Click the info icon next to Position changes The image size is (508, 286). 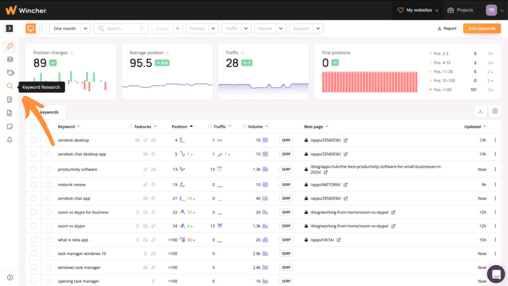click(x=71, y=53)
